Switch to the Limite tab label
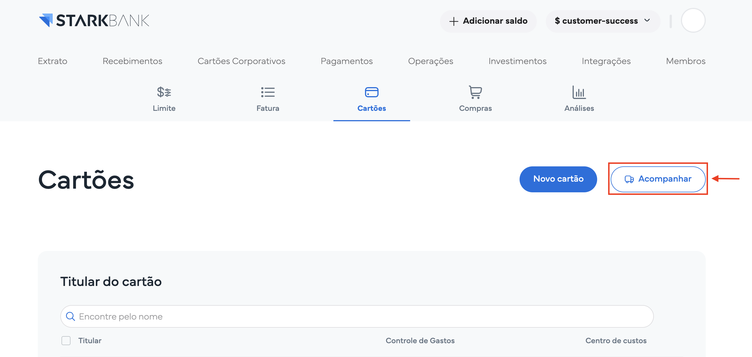 (164, 108)
